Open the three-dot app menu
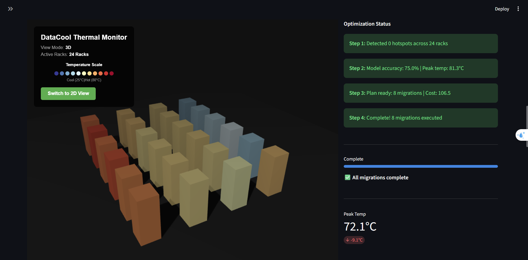This screenshot has width=528, height=260. click(518, 9)
